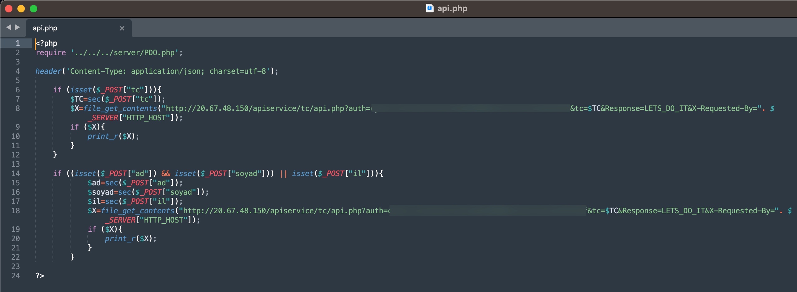Click 'file_get_contents' on line 8

[121, 108]
